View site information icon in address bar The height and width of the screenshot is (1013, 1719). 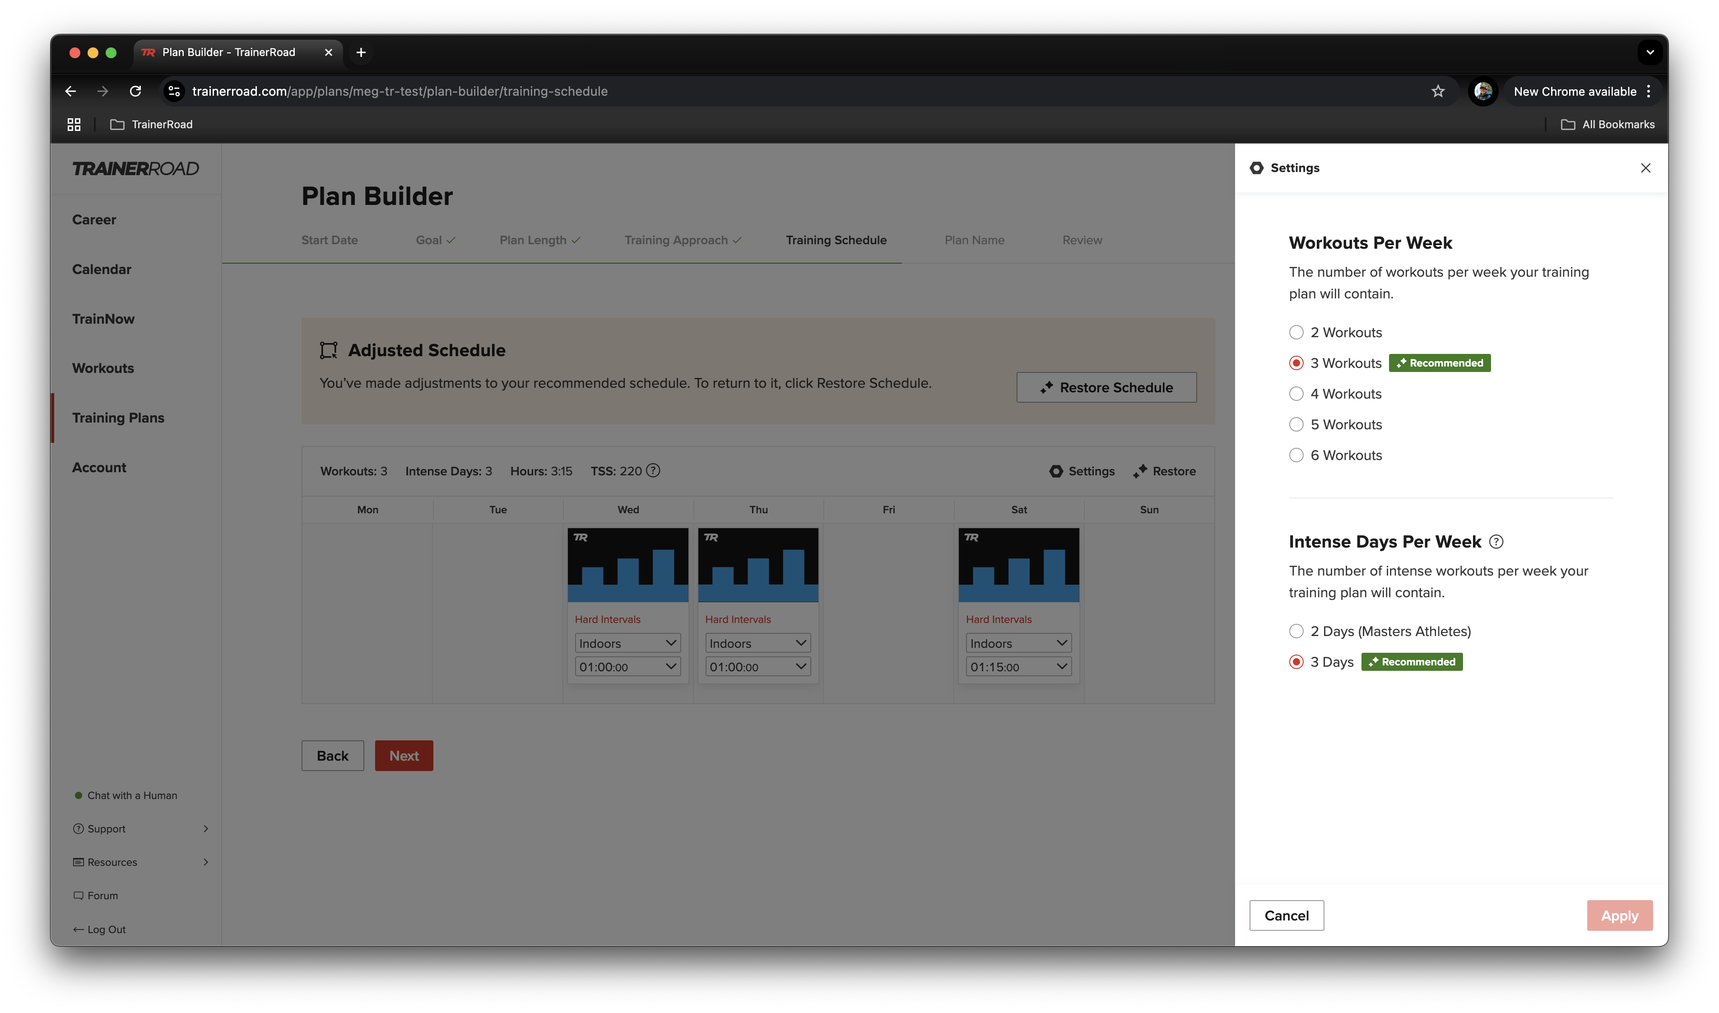[174, 91]
